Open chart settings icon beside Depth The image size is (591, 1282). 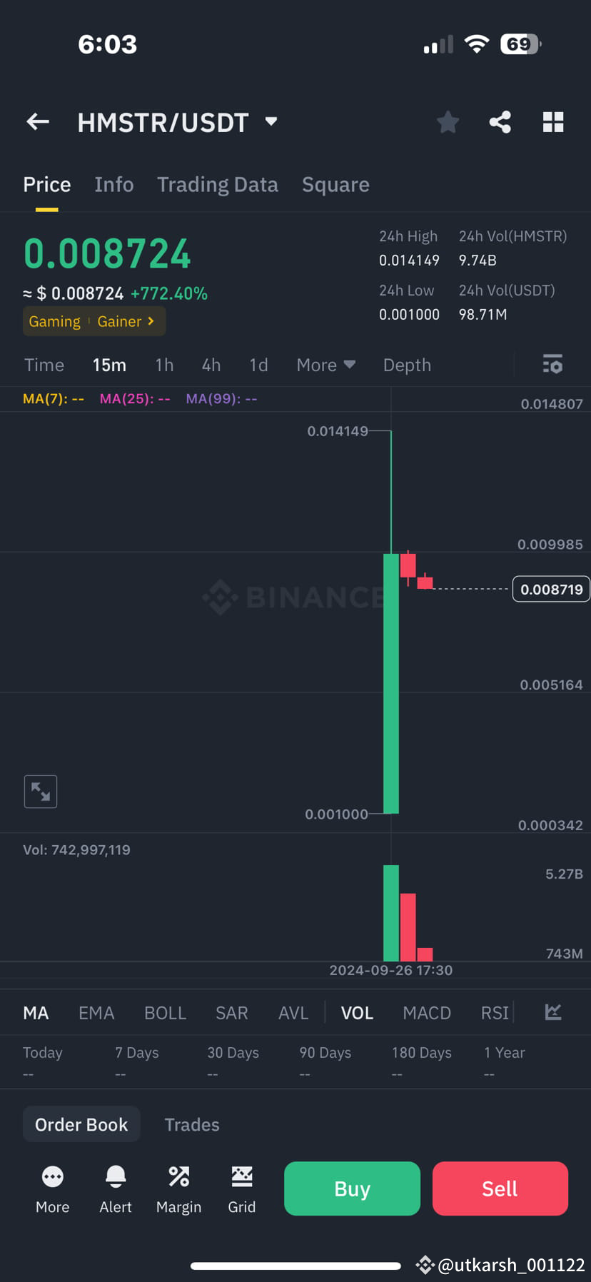click(x=552, y=365)
